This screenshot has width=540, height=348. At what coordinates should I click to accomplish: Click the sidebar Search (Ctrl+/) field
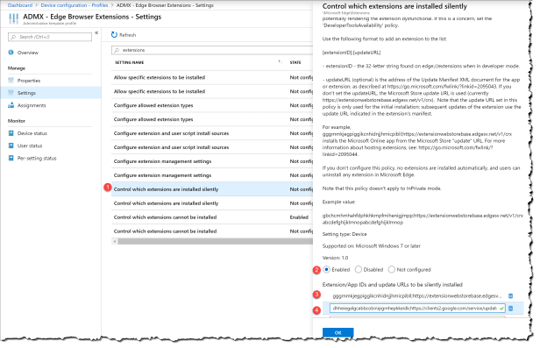click(50, 37)
